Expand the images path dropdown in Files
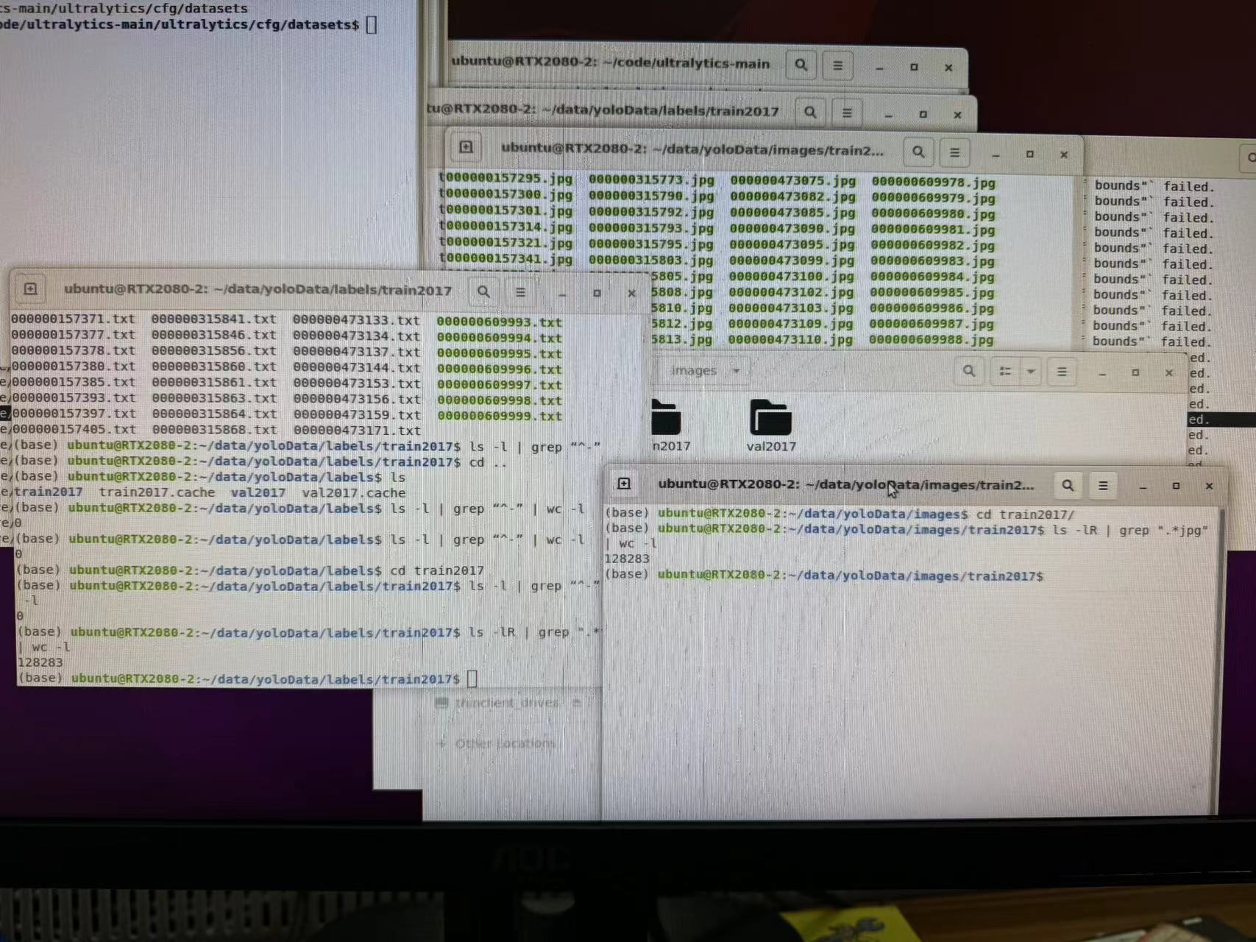Screen dimensions: 1256x942 [736, 371]
